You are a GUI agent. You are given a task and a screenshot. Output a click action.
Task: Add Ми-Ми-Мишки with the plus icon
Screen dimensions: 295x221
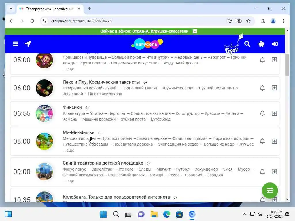pyautogui.click(x=274, y=141)
